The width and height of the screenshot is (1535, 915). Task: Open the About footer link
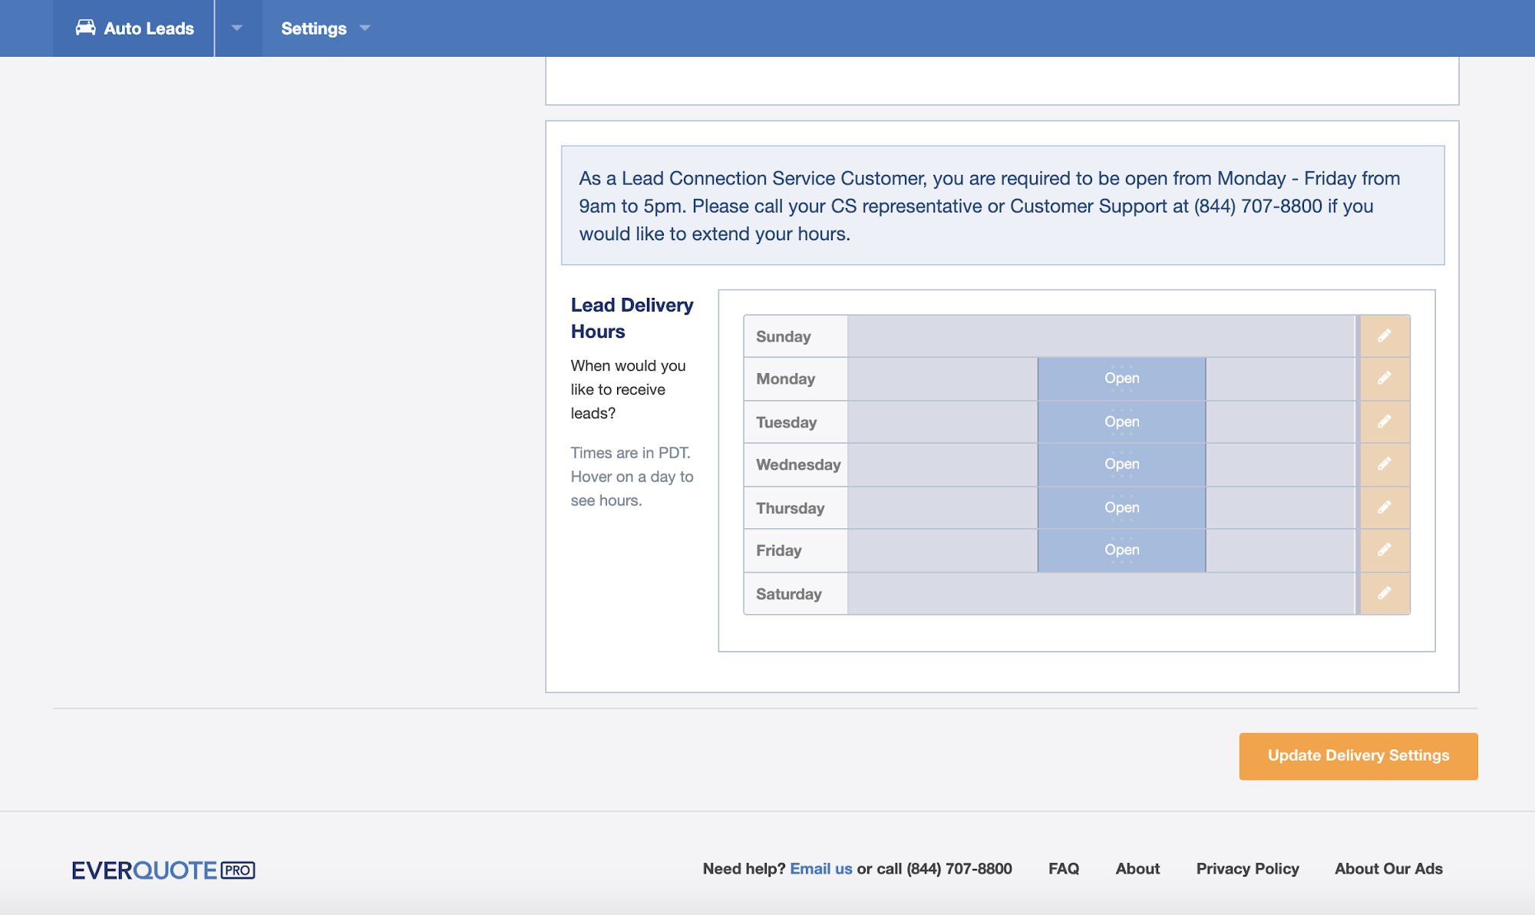1137,869
